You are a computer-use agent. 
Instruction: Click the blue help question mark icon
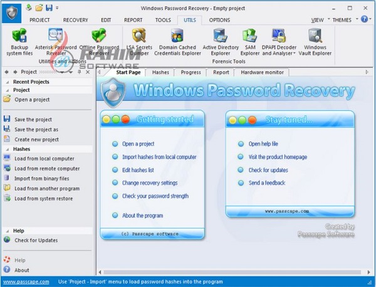point(364,19)
